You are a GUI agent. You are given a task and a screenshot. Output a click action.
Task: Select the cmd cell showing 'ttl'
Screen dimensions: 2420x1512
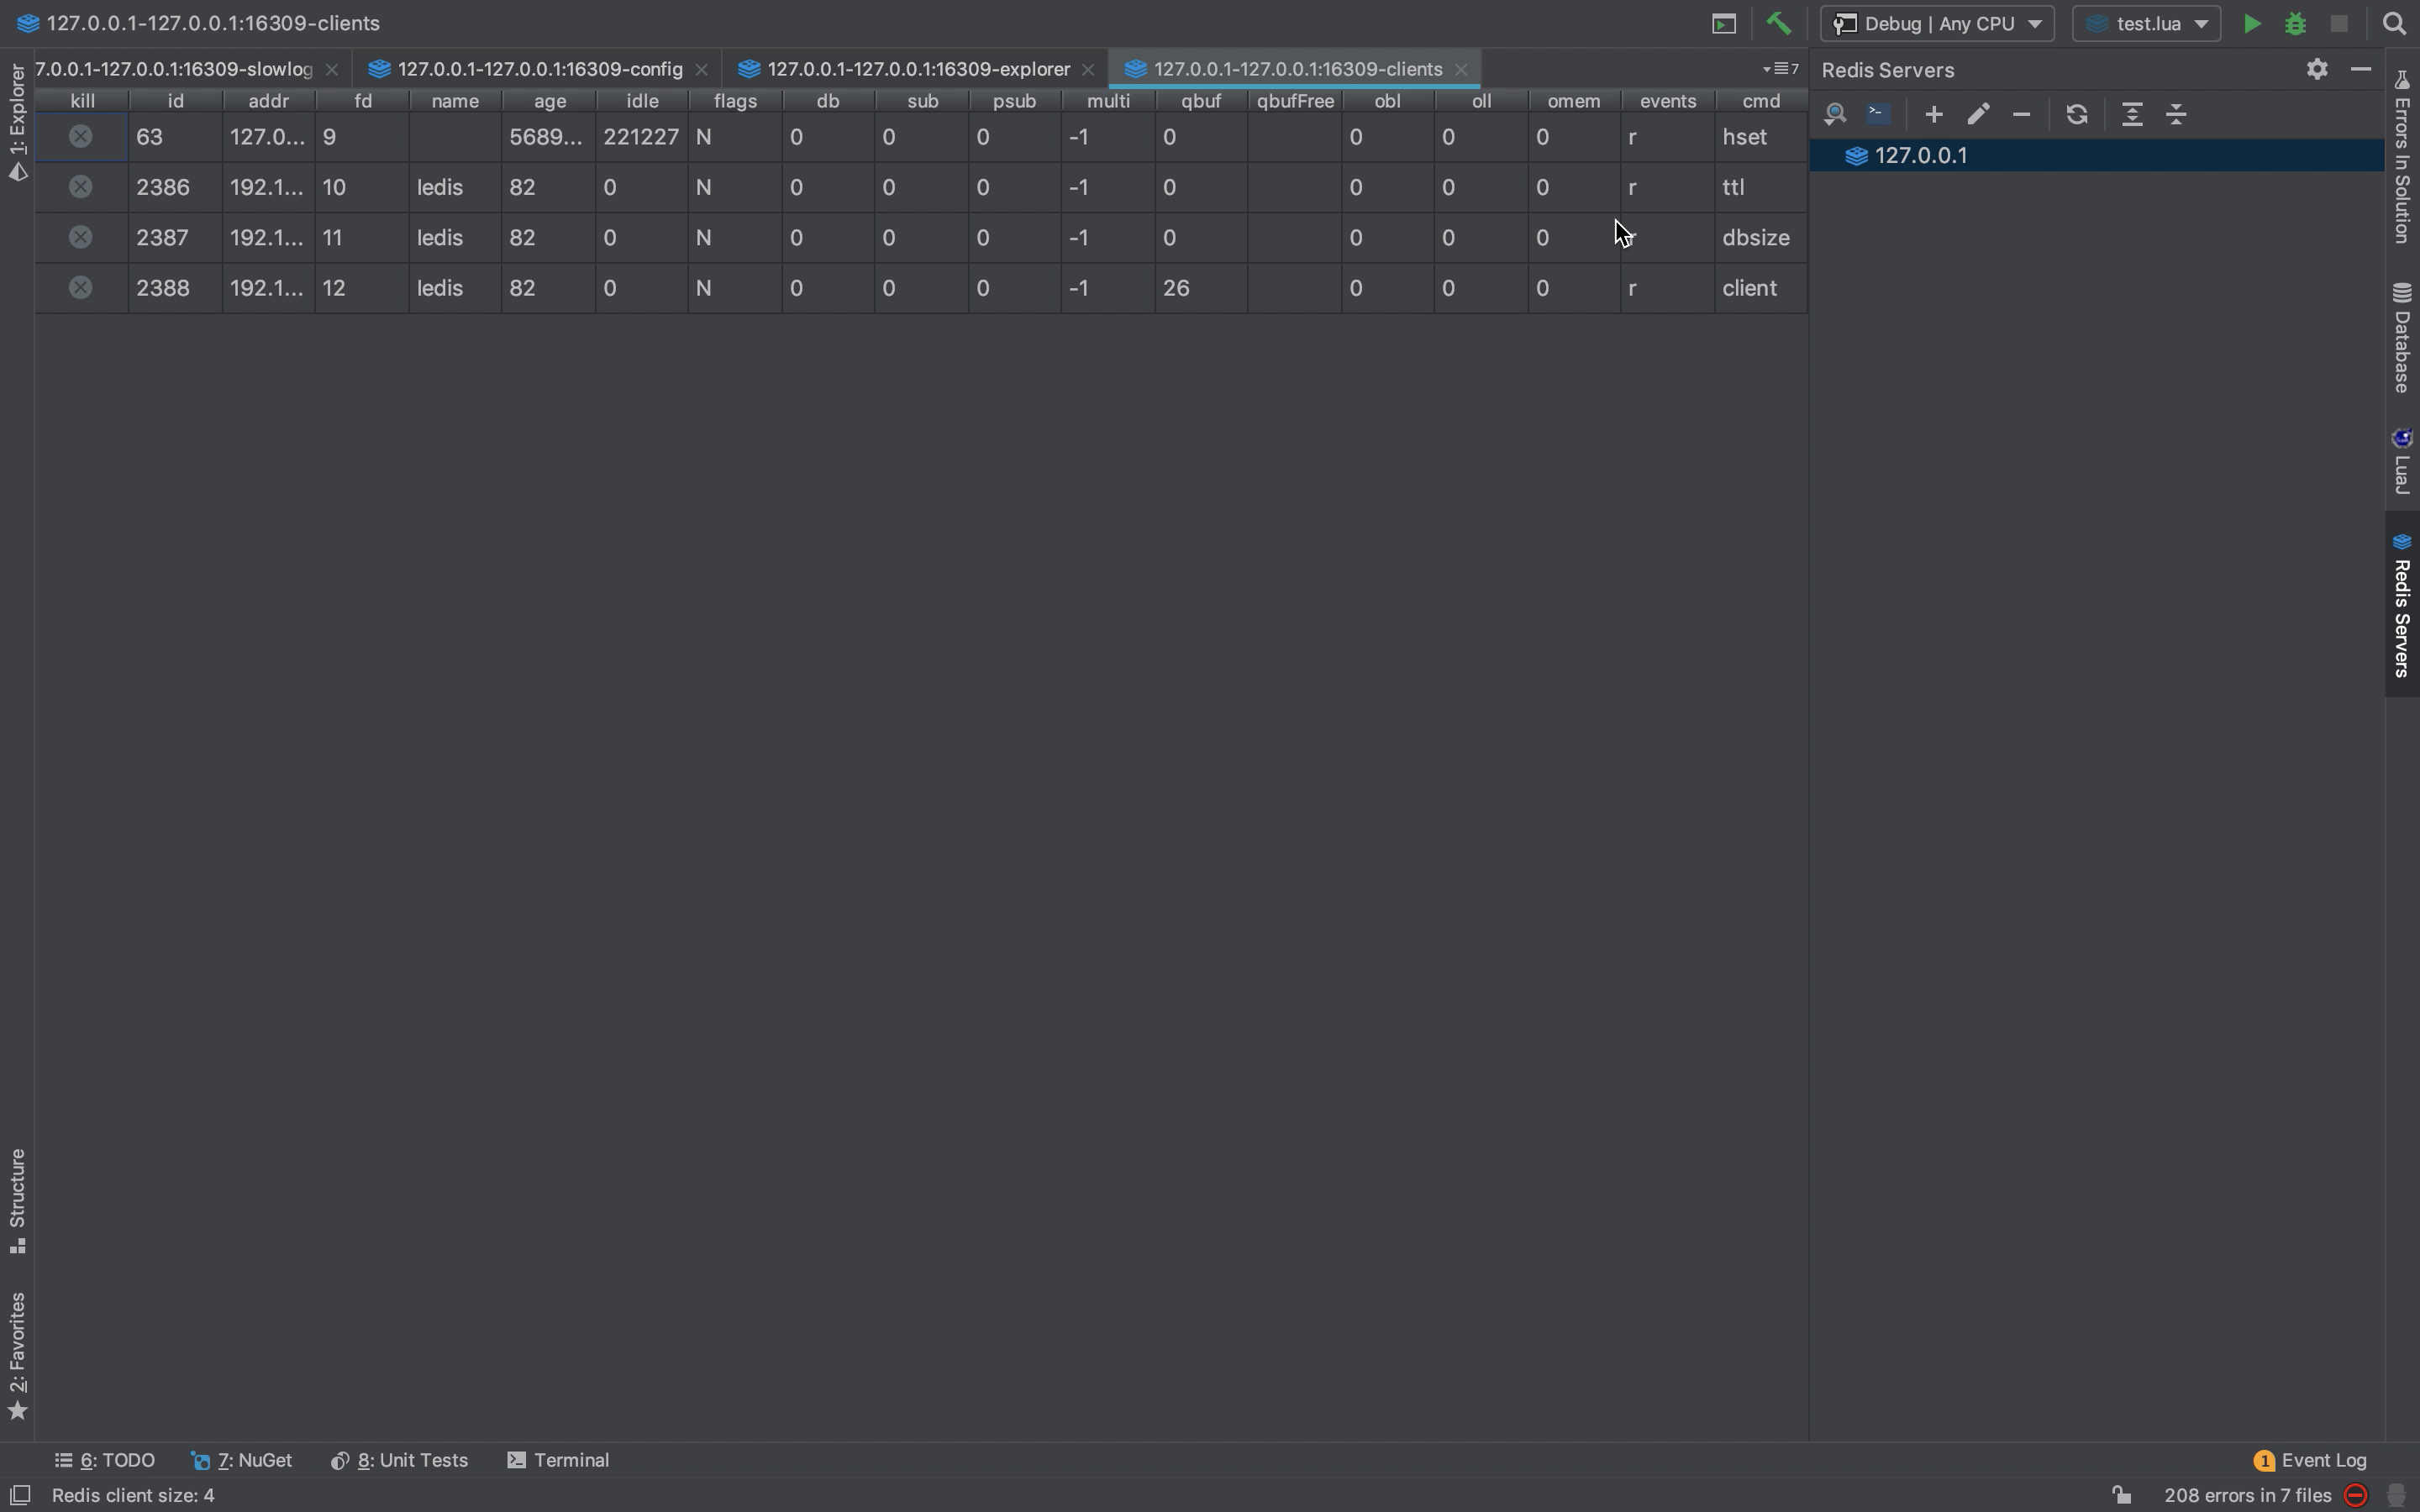(x=1761, y=187)
